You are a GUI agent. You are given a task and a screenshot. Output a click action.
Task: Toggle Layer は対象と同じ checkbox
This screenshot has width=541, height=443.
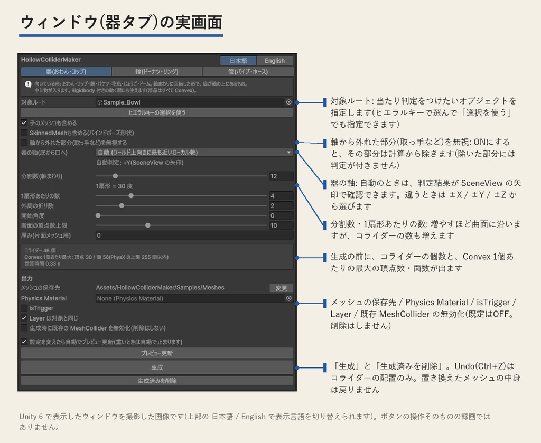(x=24, y=318)
